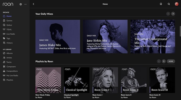Image resolution: width=181 pixels, height=100 pixels.
Task: Show next Daily Mixes with right chevron
Action: point(173,14)
